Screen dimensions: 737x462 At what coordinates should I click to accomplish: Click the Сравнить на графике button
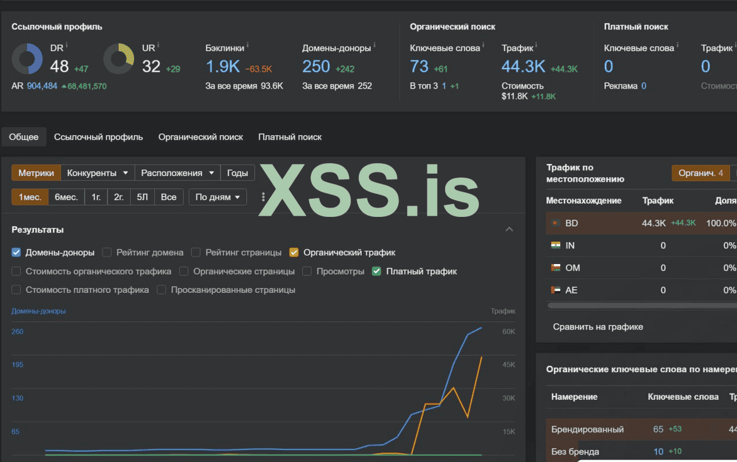(x=598, y=327)
